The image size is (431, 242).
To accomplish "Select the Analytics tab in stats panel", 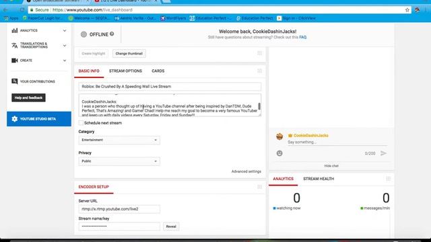I will coord(283,179).
